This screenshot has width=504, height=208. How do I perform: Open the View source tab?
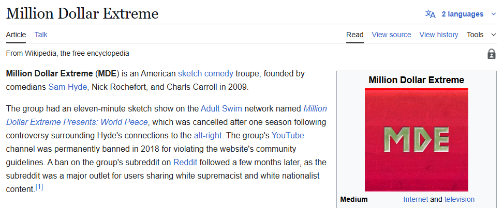pyautogui.click(x=392, y=35)
